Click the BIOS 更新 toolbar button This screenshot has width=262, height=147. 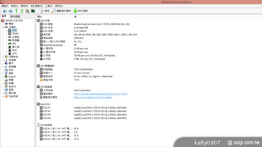(81, 11)
